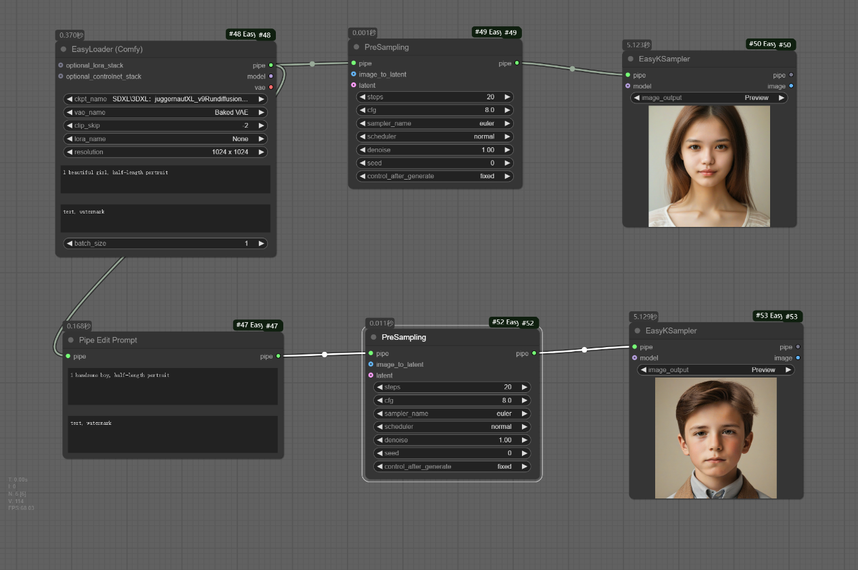
Task: Toggle collapse on the PreSampling #49 node
Action: tap(356, 47)
